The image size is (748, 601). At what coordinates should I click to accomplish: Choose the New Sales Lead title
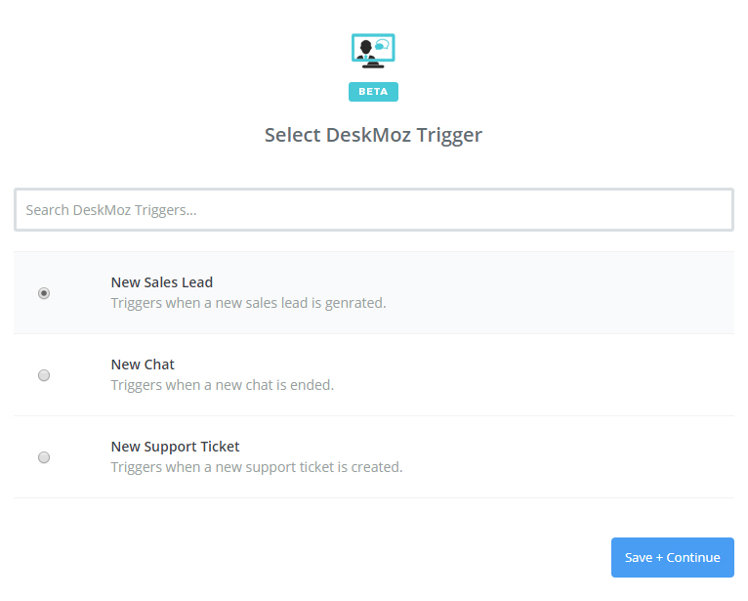162,282
